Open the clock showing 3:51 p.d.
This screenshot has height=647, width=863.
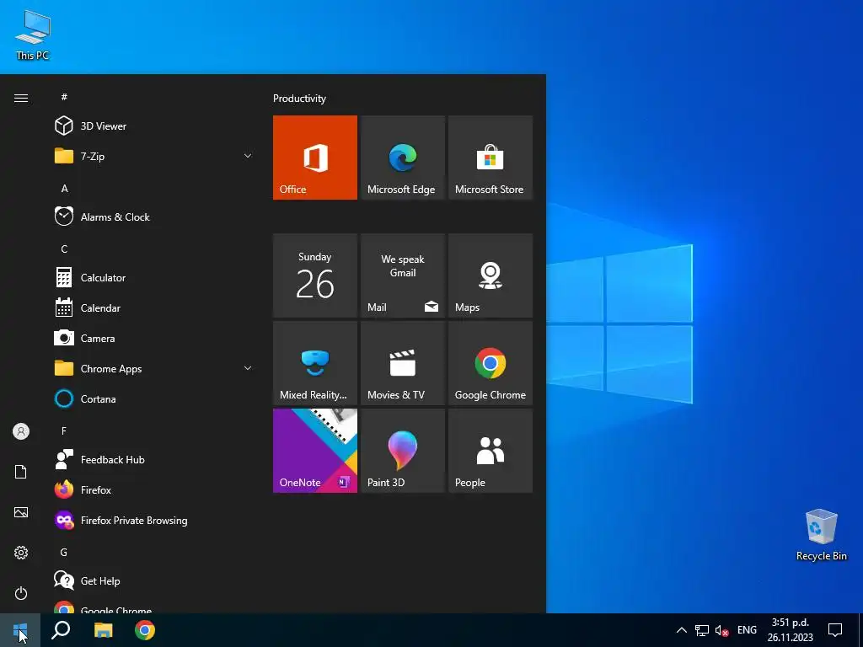tap(790, 630)
